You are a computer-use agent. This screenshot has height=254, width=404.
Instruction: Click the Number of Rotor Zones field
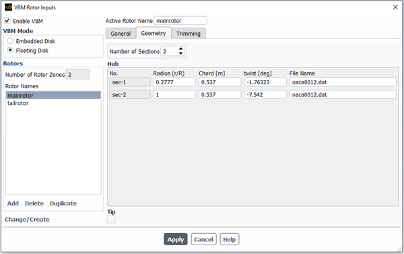tap(77, 75)
